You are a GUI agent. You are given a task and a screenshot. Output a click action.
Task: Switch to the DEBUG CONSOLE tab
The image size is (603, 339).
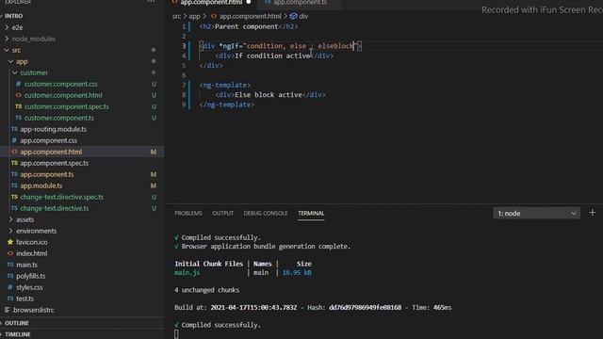coord(266,214)
